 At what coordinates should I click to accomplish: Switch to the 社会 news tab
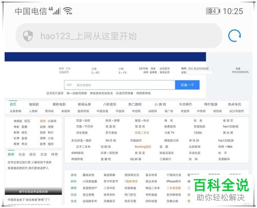click(x=22, y=155)
